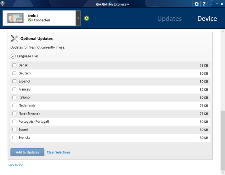
Task: Check the Deutsch language checkbox
Action: click(x=14, y=73)
